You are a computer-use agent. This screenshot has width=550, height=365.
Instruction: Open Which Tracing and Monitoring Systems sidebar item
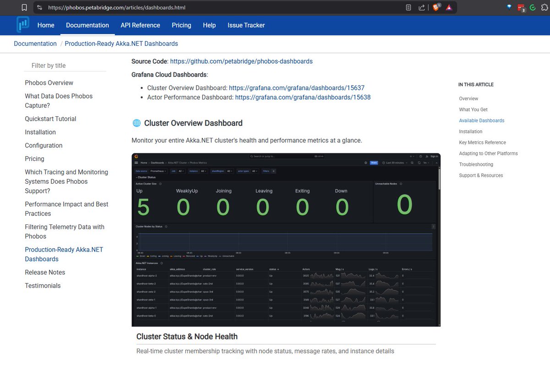click(x=66, y=181)
